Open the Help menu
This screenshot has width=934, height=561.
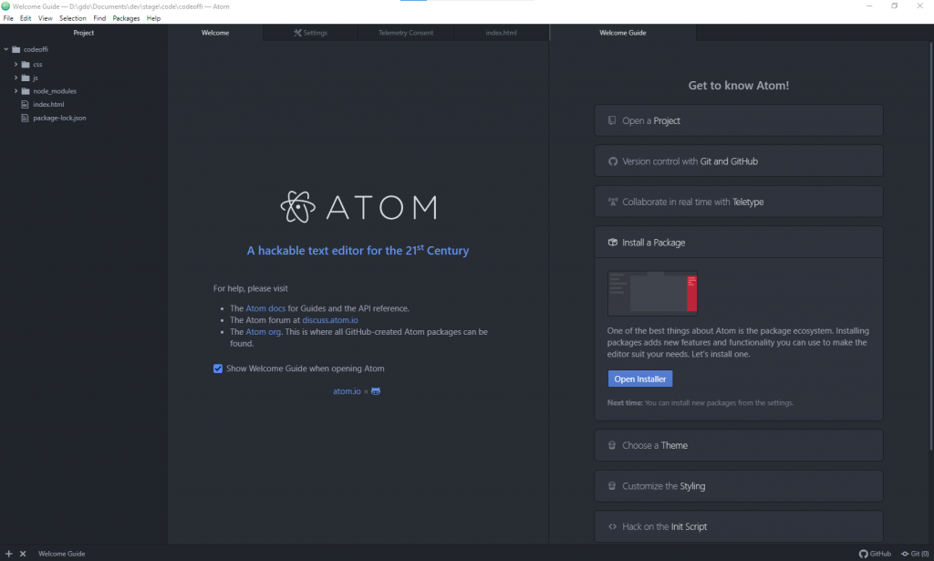tap(153, 18)
